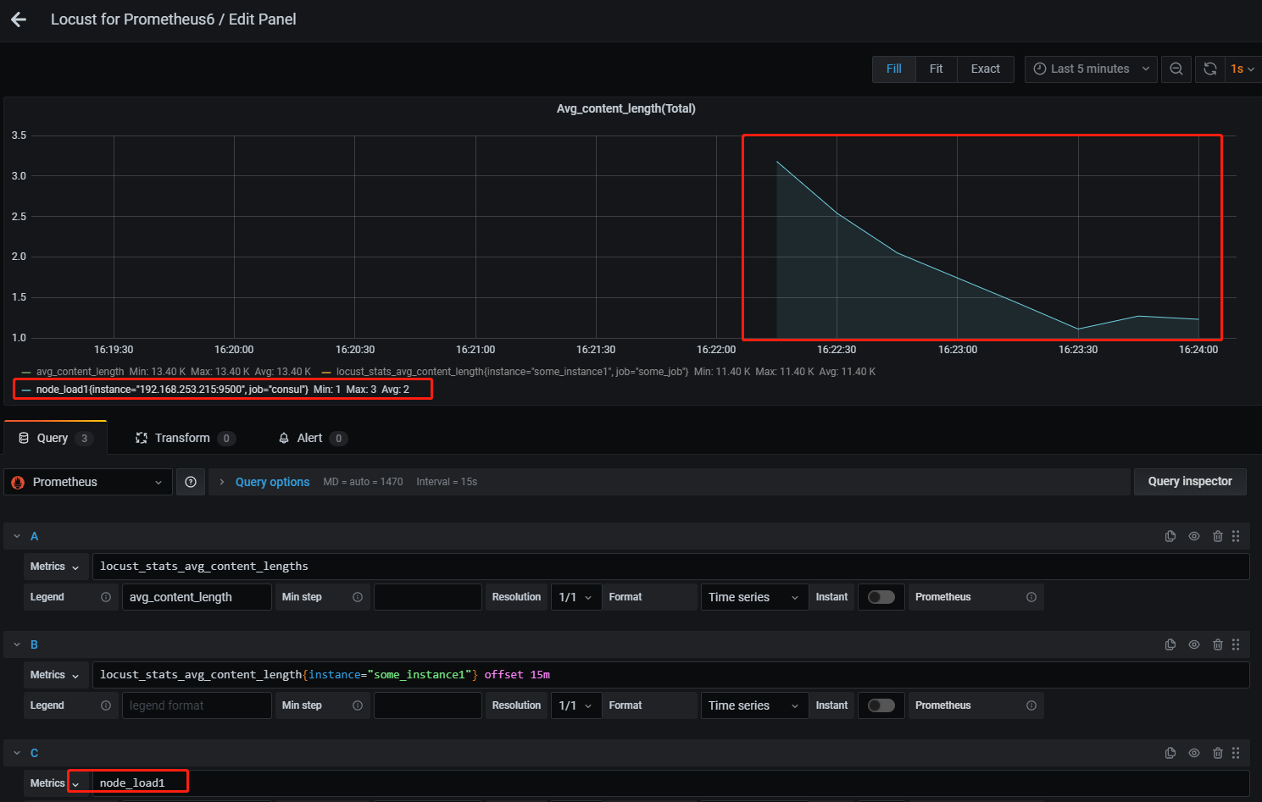Expand the Query options section

coord(271,481)
